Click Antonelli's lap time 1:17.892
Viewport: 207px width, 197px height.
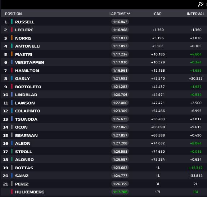[x=120, y=46]
